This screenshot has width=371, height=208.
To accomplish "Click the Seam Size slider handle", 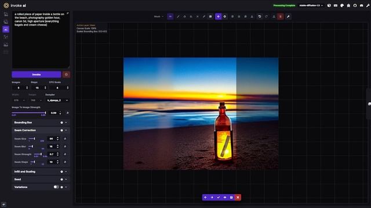I will point(34,139).
